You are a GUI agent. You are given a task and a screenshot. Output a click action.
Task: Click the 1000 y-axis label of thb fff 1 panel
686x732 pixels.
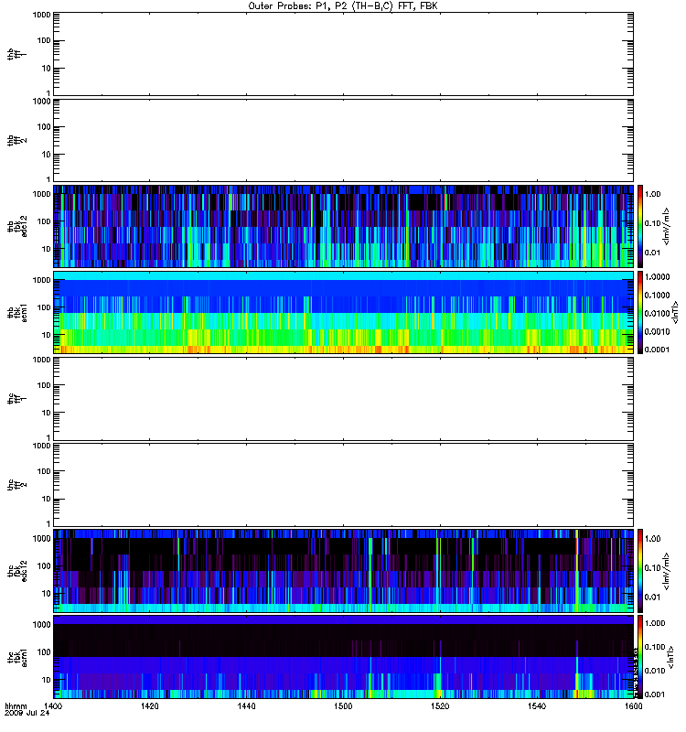(x=41, y=15)
